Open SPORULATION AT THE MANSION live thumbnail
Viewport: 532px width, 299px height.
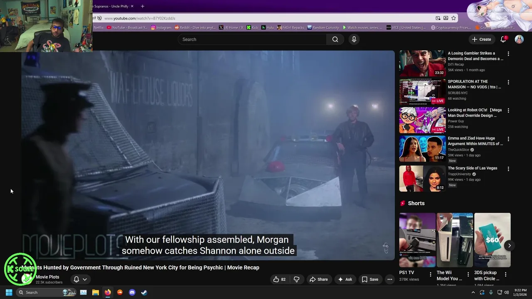tap(422, 92)
